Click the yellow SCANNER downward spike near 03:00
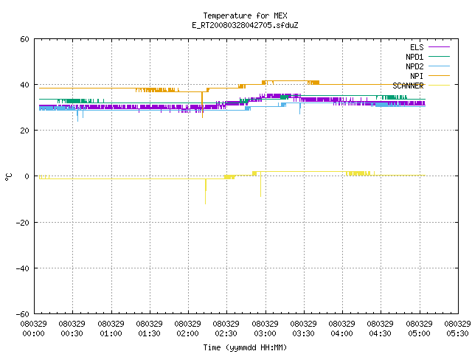Image resolution: width=472 pixels, height=354 pixels. click(260, 184)
